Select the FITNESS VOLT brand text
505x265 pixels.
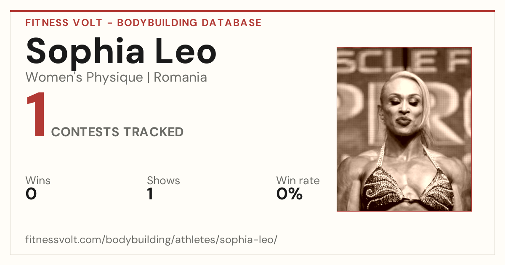pos(64,23)
